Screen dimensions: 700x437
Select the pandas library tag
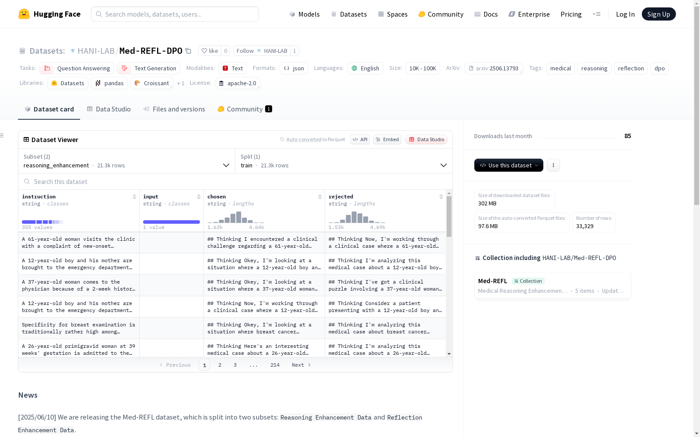tap(109, 83)
